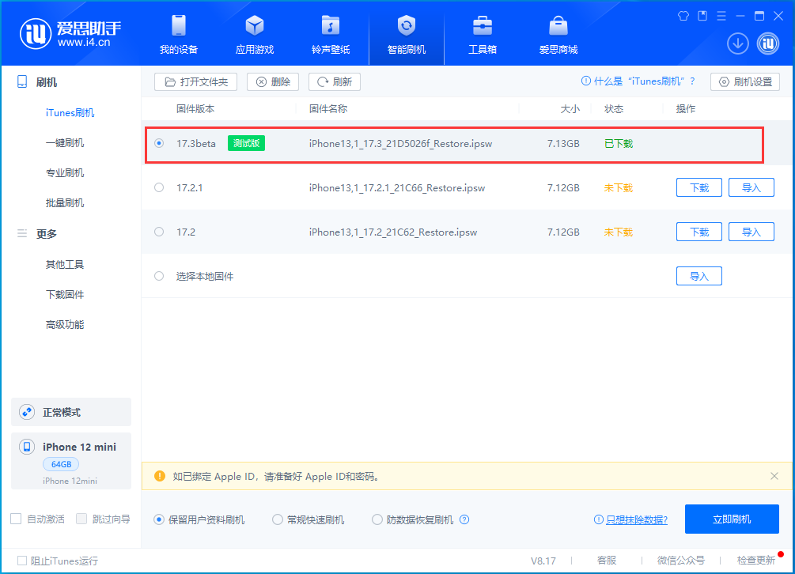Open the 工具箱 toolbox
Image resolution: width=795 pixels, height=574 pixels.
(x=482, y=33)
